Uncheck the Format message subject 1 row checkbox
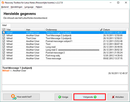Screen dimensions: 130x102 point(4,41)
